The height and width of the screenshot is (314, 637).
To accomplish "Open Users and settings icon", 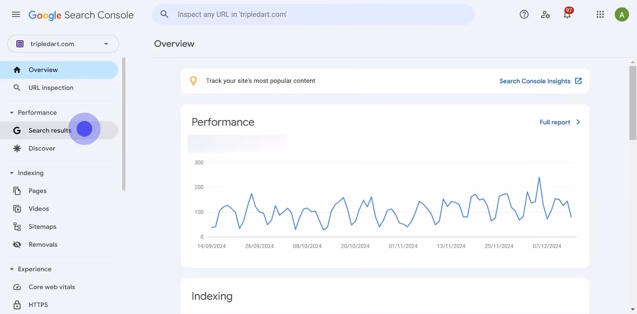I will point(545,15).
